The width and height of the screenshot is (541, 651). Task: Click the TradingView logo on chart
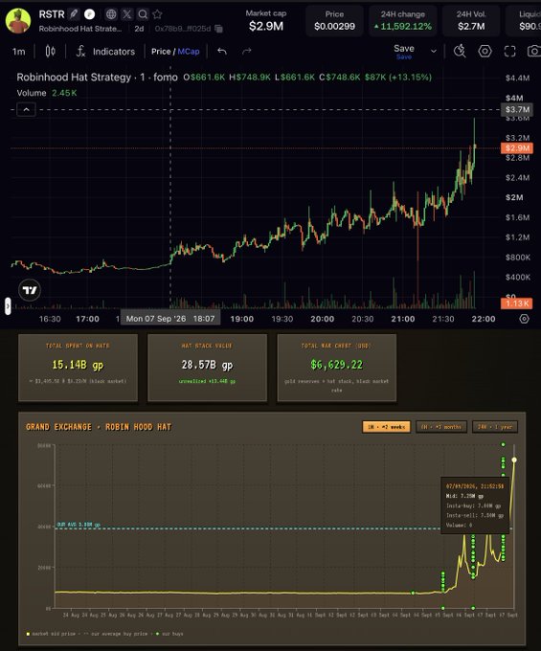pyautogui.click(x=30, y=290)
